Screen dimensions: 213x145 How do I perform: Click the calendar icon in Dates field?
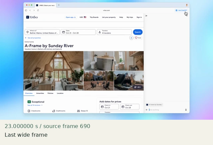coord(64,32)
